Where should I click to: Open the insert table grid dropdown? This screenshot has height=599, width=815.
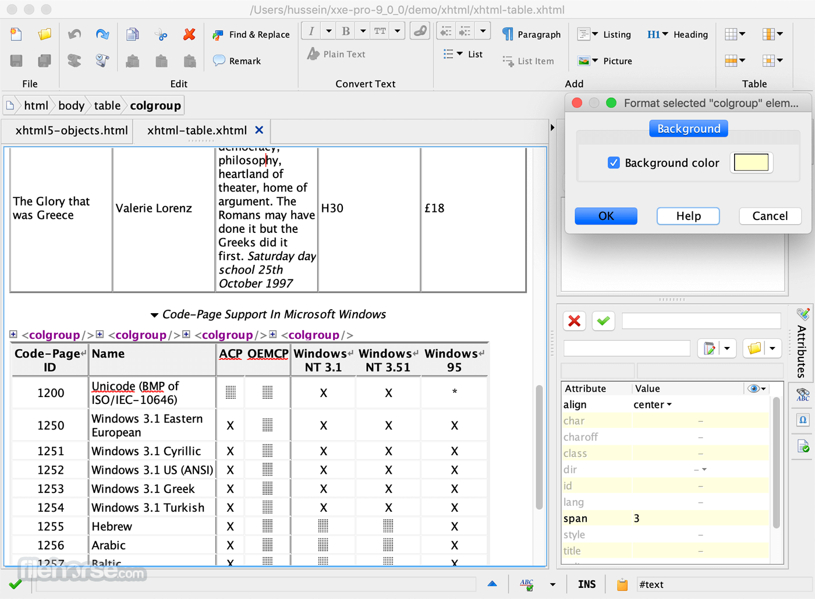coord(735,34)
